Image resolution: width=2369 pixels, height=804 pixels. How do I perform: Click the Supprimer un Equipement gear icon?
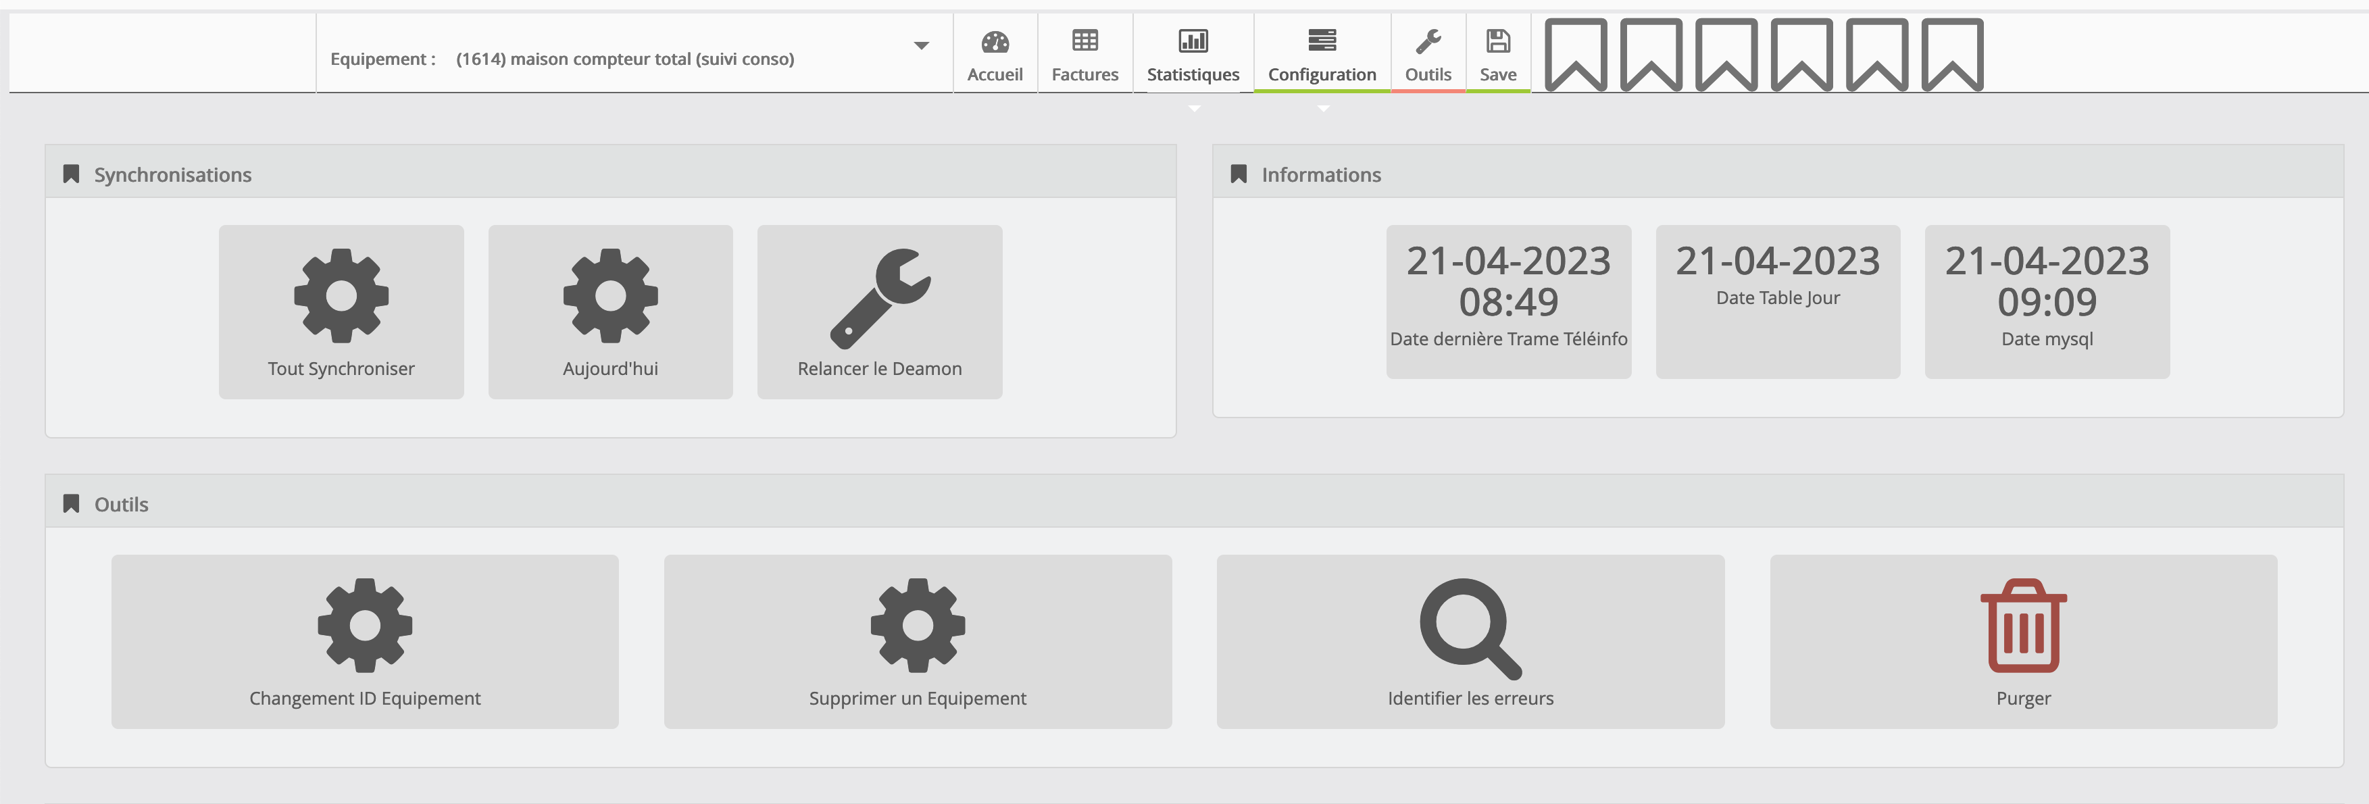tap(918, 624)
